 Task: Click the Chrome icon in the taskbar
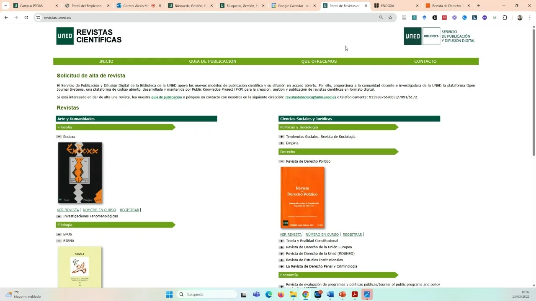tap(305, 294)
